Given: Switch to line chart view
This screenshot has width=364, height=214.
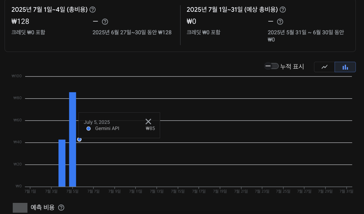Looking at the screenshot, I should 324,67.
